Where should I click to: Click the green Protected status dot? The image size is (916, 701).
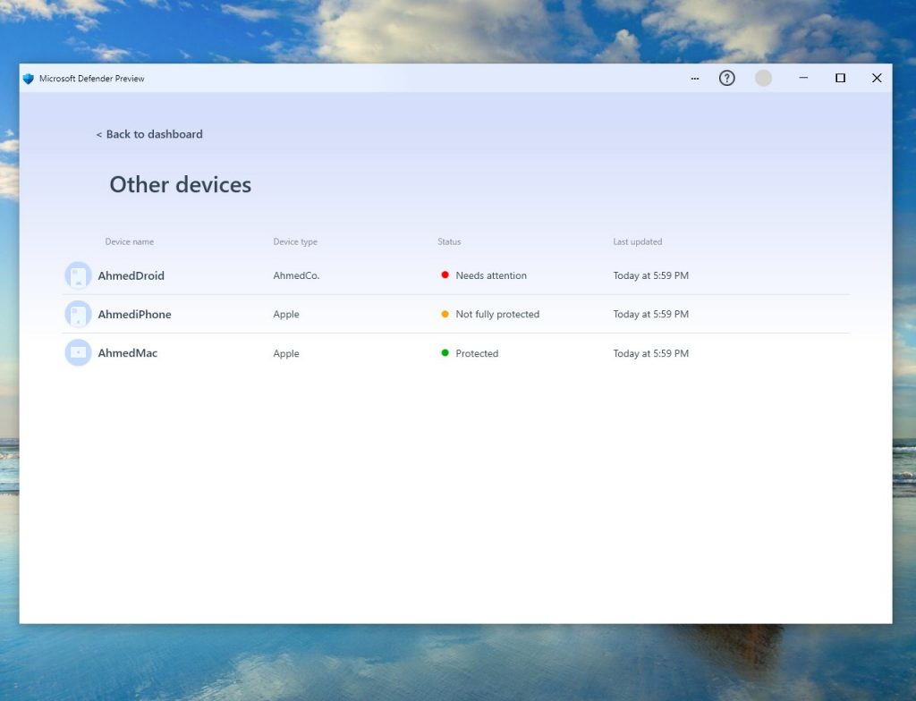coord(445,353)
